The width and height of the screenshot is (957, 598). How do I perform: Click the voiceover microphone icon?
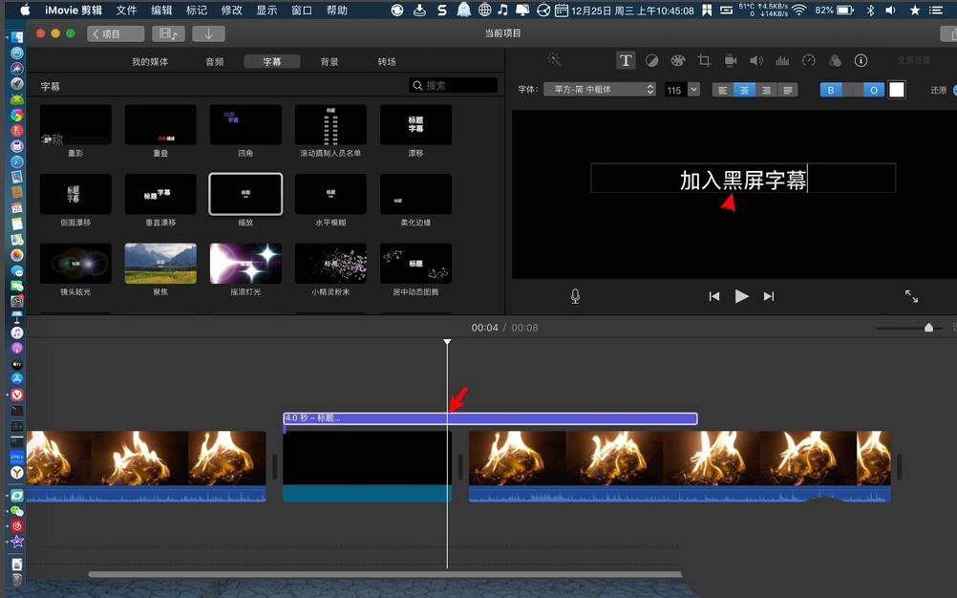coord(575,296)
